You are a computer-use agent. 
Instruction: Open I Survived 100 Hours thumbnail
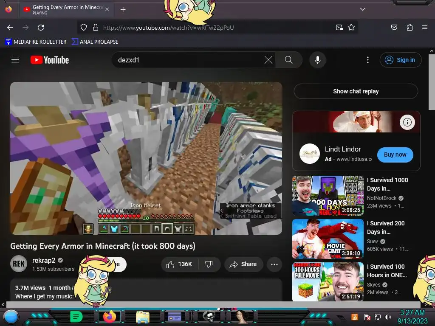328,282
